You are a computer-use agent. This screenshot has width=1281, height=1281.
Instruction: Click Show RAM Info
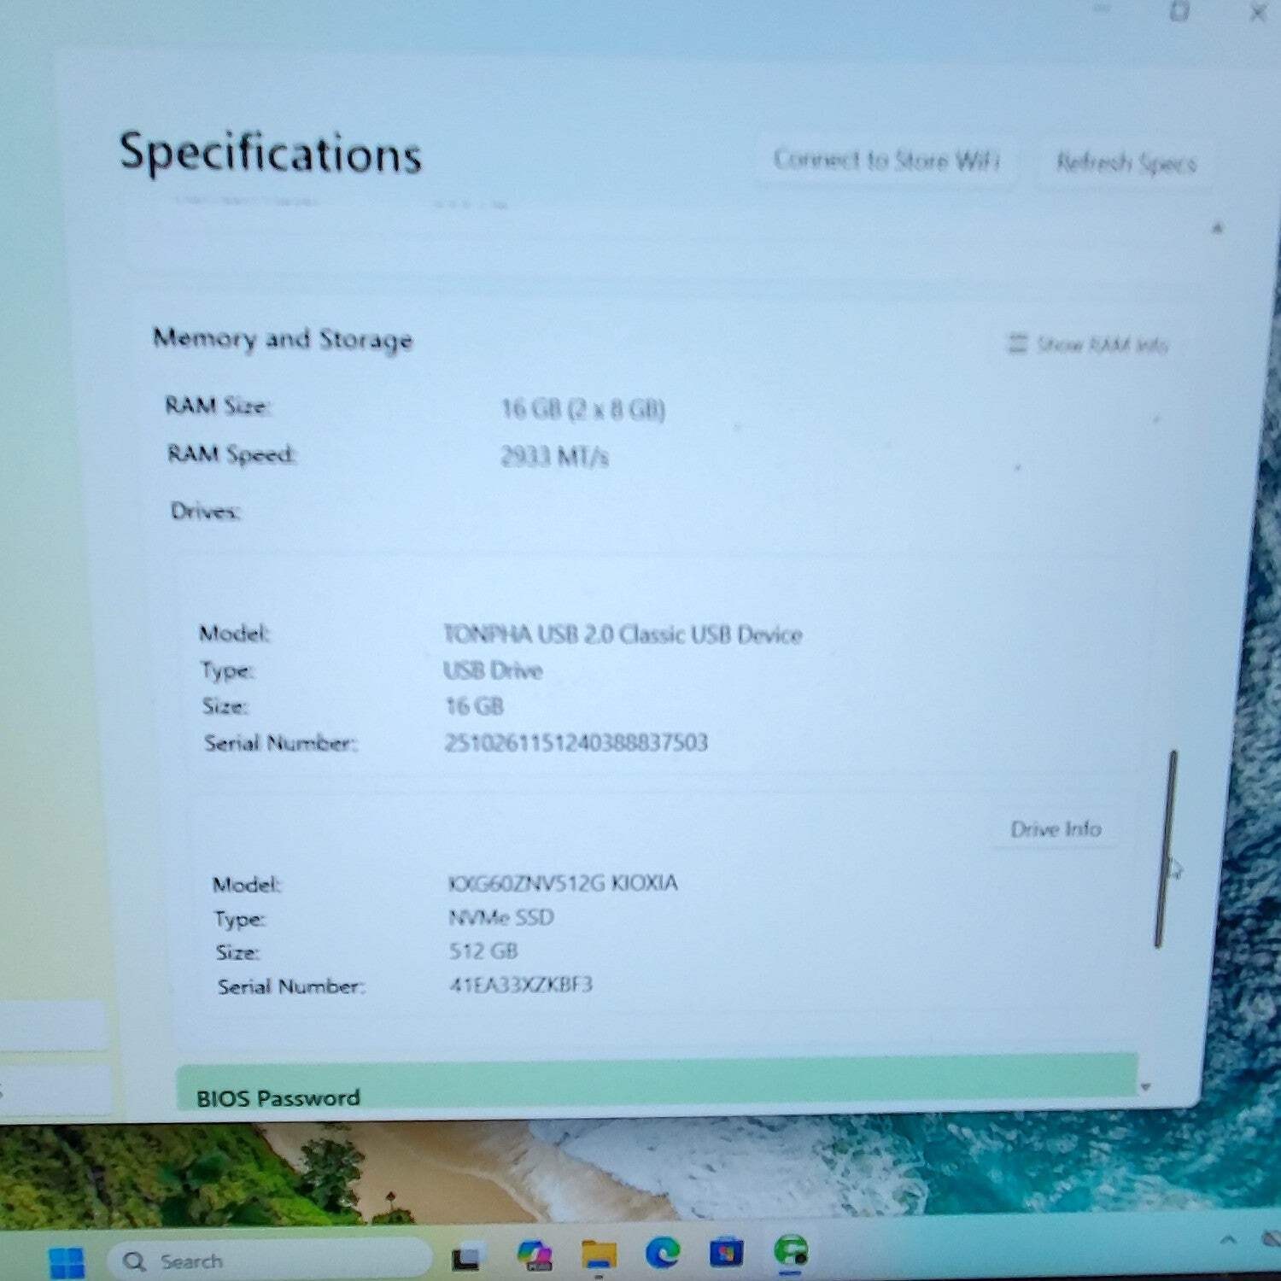(1088, 344)
